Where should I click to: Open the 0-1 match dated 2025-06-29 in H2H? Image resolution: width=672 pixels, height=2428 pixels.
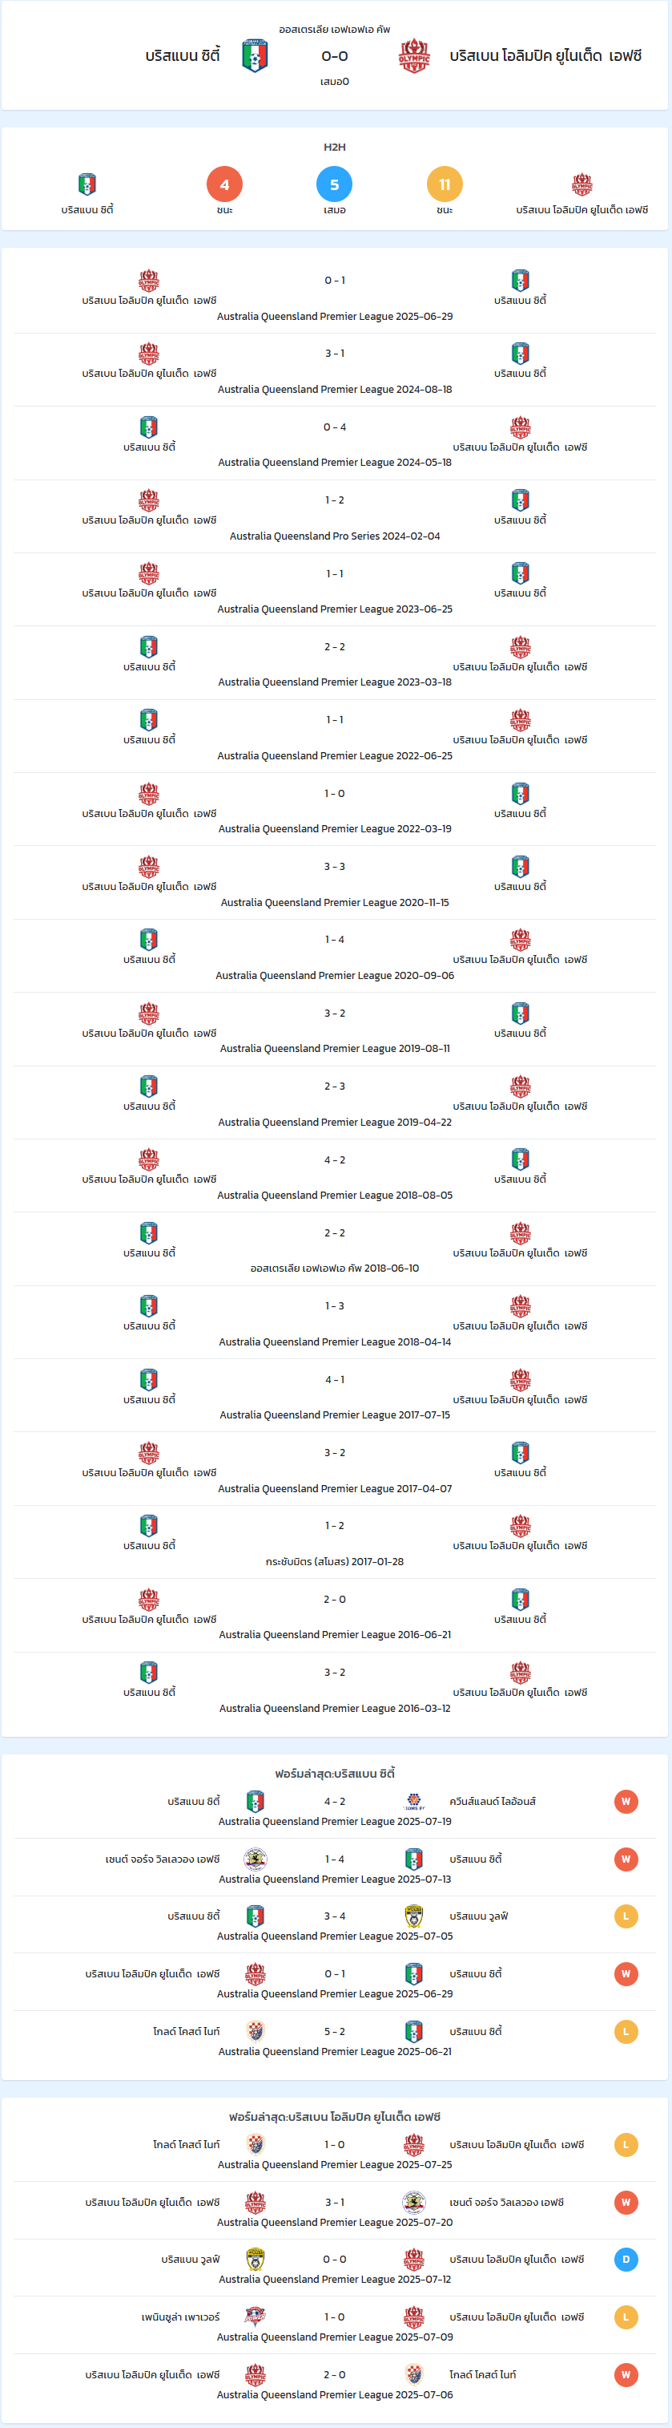point(334,297)
